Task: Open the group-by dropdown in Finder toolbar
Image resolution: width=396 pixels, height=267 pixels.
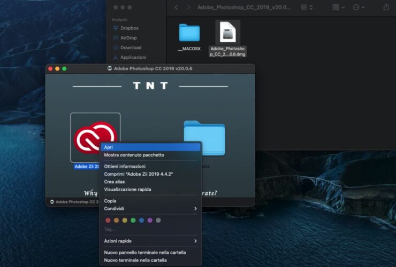Action: pyautogui.click(x=338, y=7)
